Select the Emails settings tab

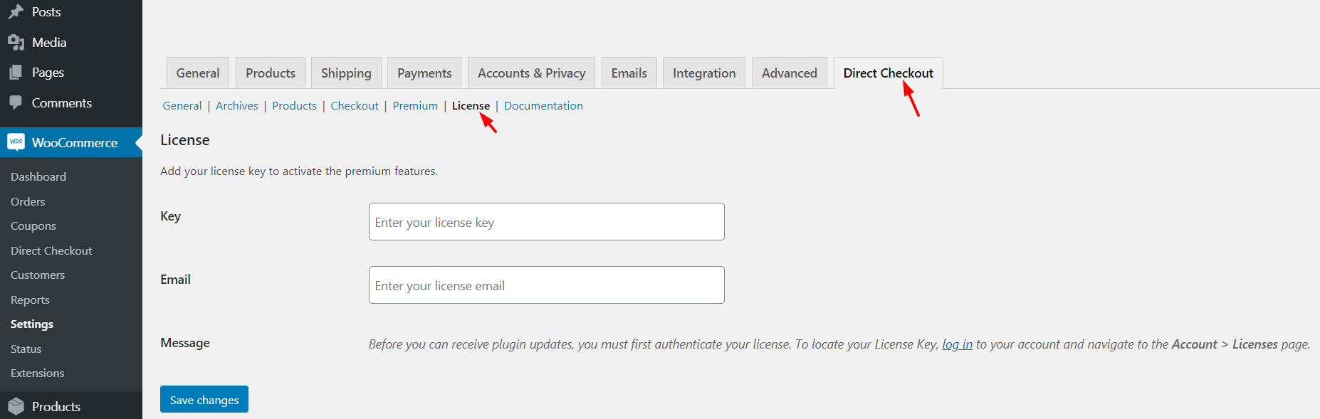[629, 73]
